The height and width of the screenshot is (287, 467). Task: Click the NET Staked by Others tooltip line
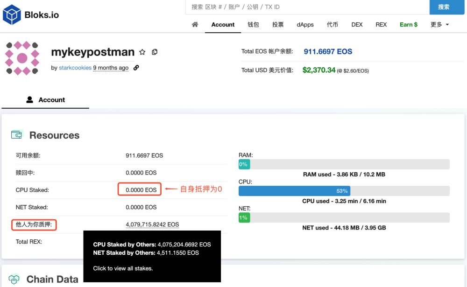(146, 253)
